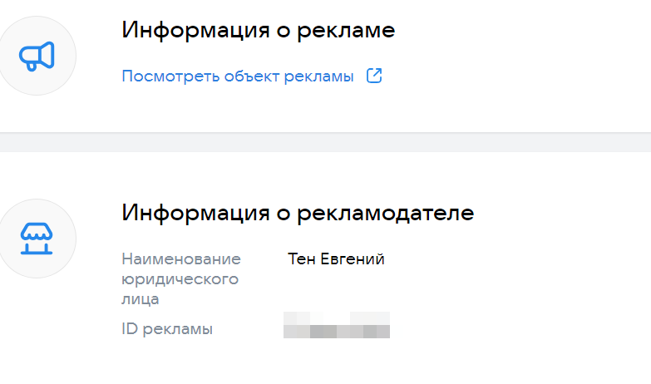Click "Информация" in the advertiser section heading
Screen dimensions: 651x384
pyautogui.click(x=194, y=213)
